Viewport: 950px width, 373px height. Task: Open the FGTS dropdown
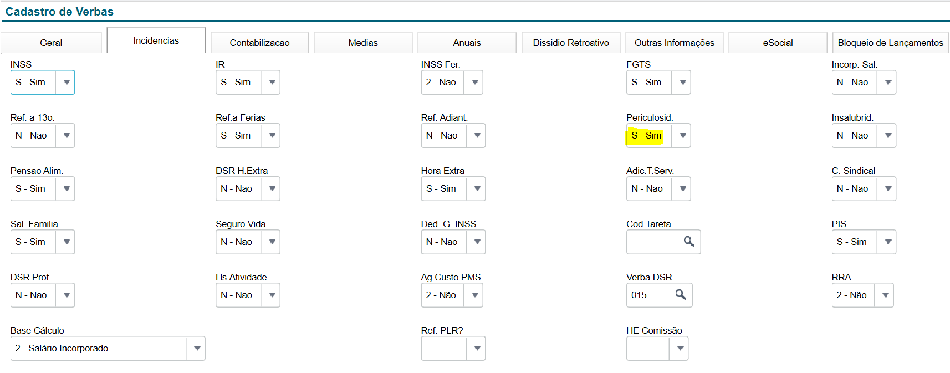(x=682, y=82)
